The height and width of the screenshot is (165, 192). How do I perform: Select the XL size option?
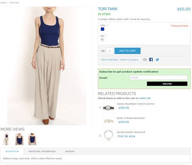102,40
